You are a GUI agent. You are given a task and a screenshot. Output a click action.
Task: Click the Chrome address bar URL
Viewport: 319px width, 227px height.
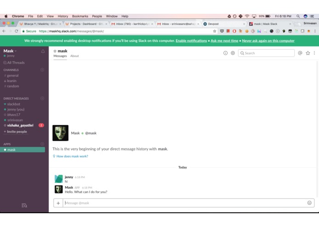point(72,31)
